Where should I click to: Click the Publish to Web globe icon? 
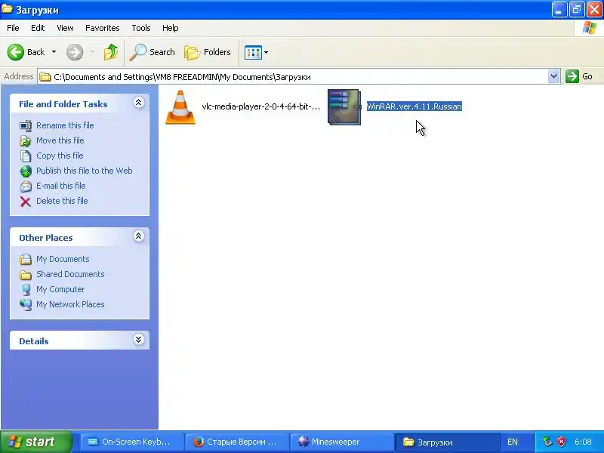pos(26,171)
